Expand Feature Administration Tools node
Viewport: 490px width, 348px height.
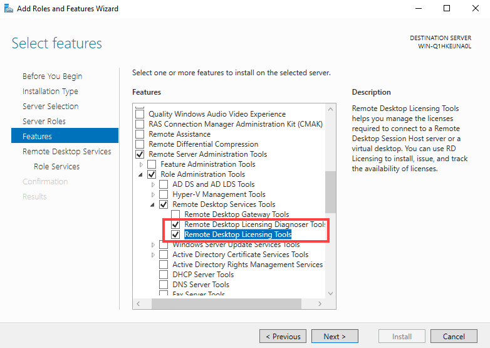coord(141,164)
